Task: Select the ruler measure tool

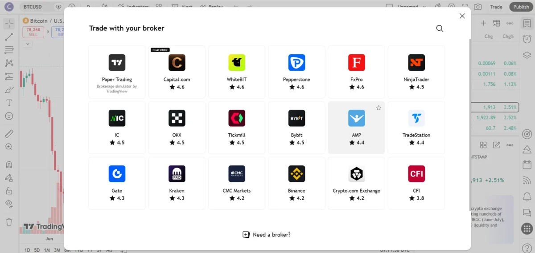Action: (9, 133)
